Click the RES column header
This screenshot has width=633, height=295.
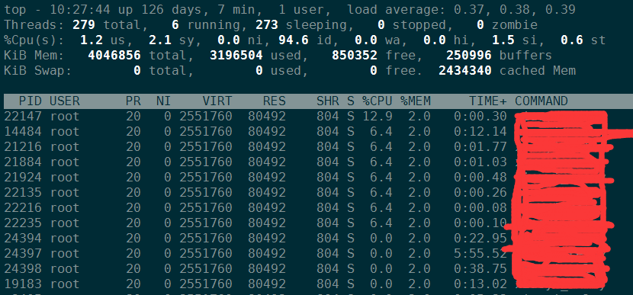(x=274, y=101)
